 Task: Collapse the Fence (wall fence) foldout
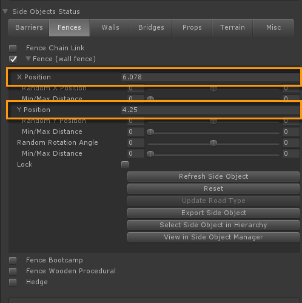(28, 59)
